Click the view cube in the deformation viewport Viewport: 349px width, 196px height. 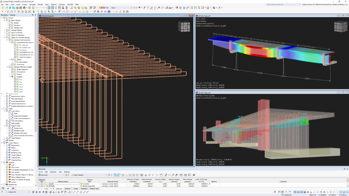340,27
